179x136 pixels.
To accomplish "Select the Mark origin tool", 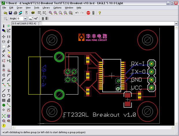I will click(9, 31).
